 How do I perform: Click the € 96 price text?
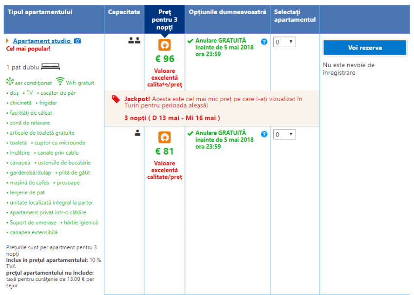pyautogui.click(x=165, y=59)
